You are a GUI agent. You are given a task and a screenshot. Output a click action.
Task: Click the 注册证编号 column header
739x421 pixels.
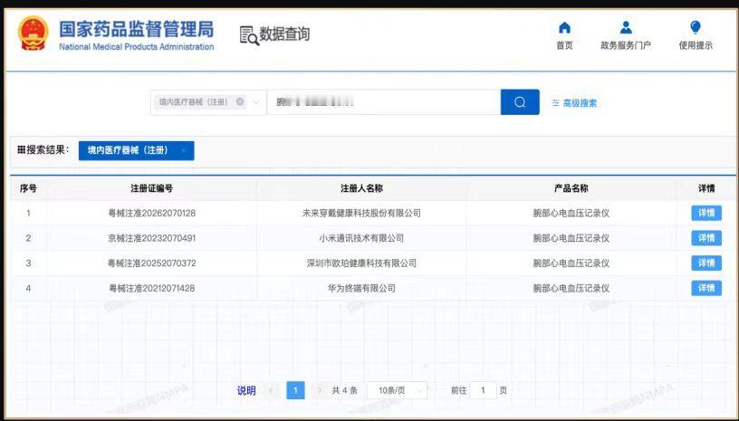(x=152, y=188)
